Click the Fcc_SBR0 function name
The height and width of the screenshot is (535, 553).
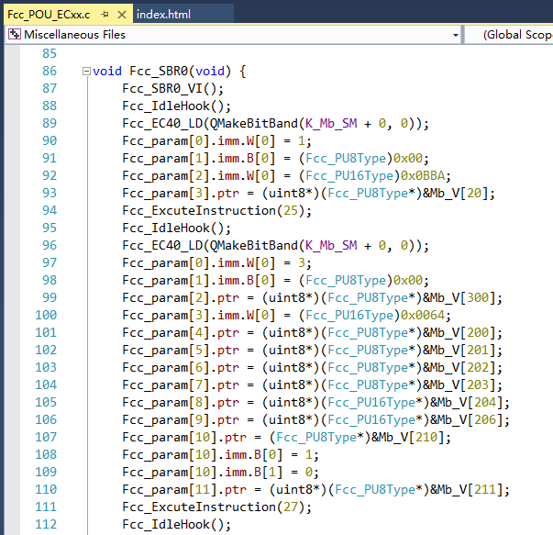click(x=159, y=72)
